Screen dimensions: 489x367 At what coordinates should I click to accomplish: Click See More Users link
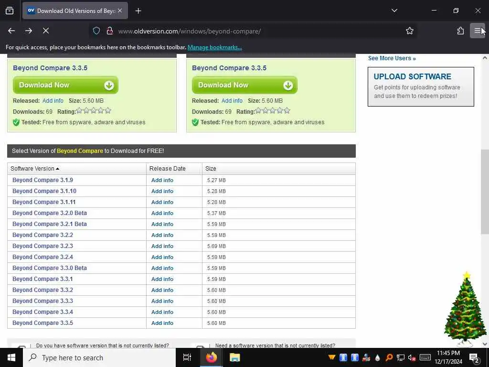(392, 58)
